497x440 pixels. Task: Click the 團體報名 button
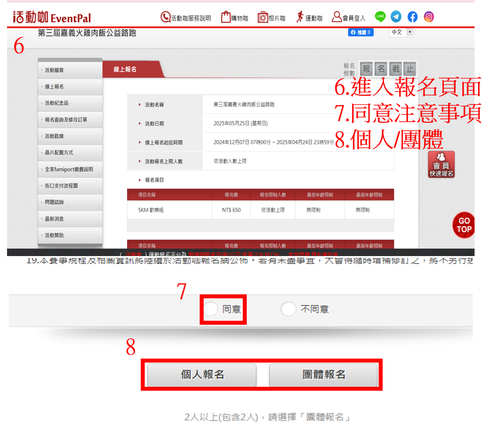323,374
